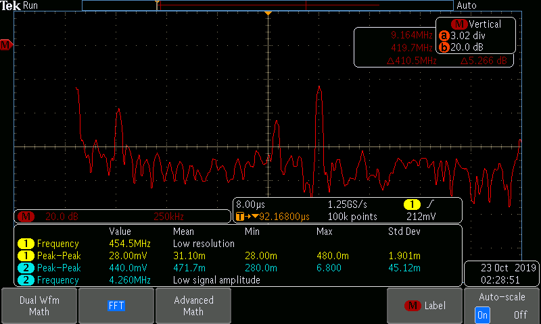Viewport: 541px width, 324px height.
Task: Open the Advanced Math menu
Action: [193, 306]
